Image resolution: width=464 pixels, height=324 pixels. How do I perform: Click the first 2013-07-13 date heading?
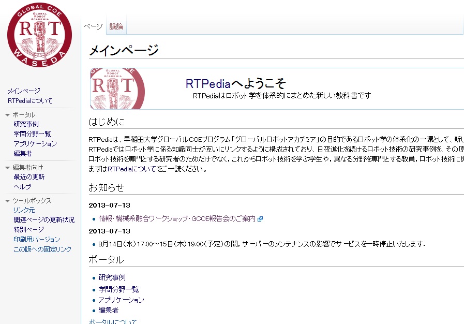110,205
